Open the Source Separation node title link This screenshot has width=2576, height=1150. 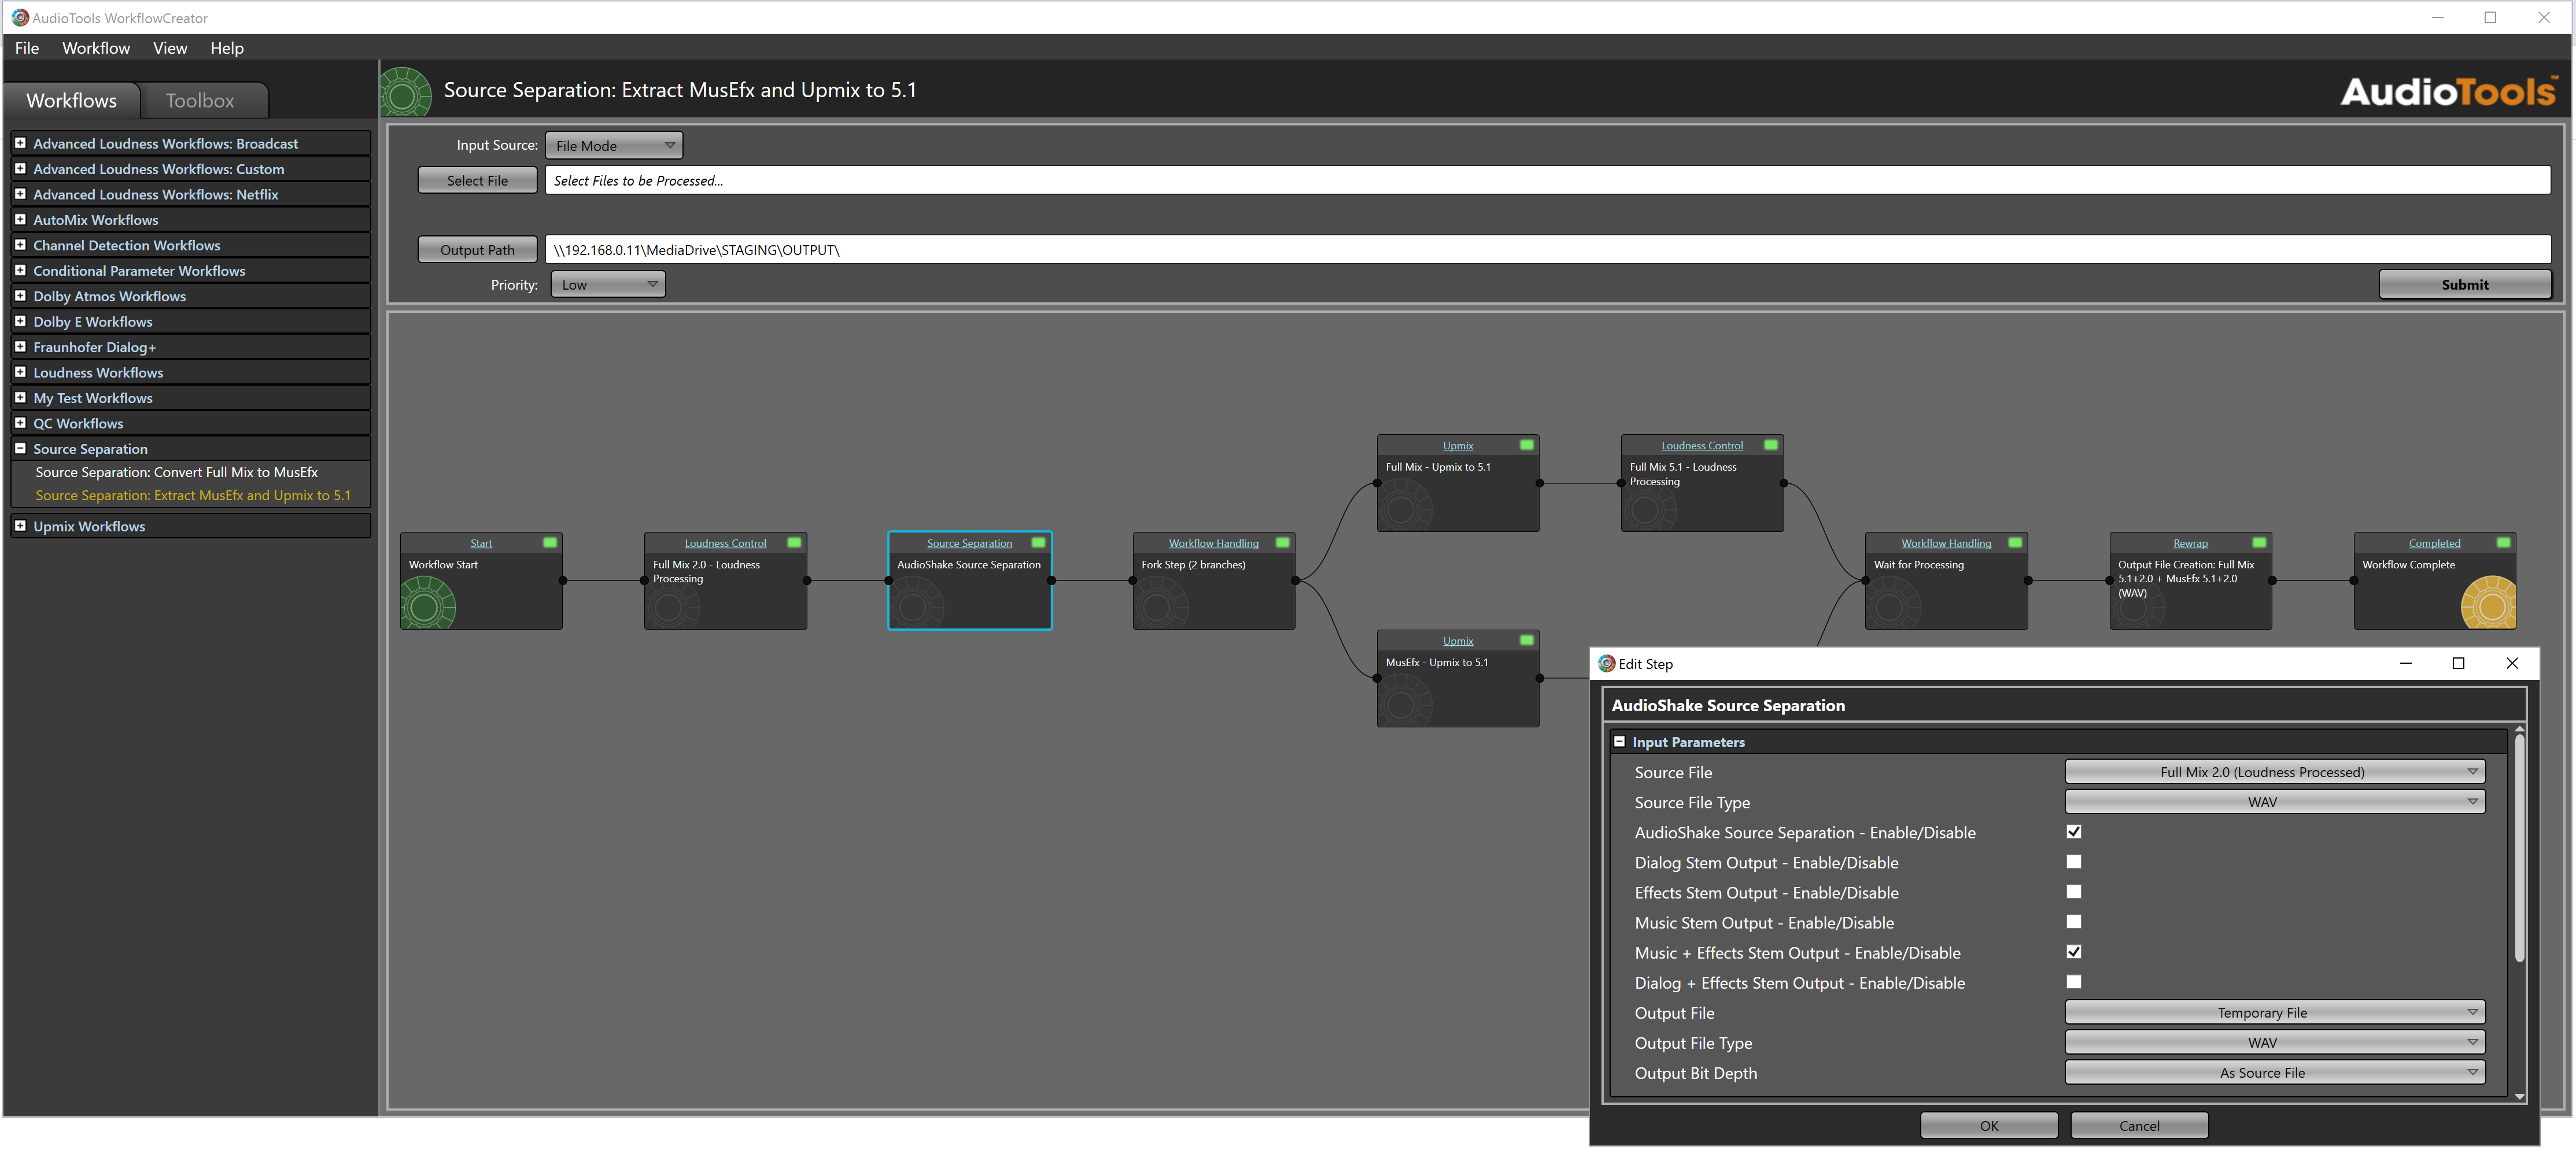tap(969, 544)
